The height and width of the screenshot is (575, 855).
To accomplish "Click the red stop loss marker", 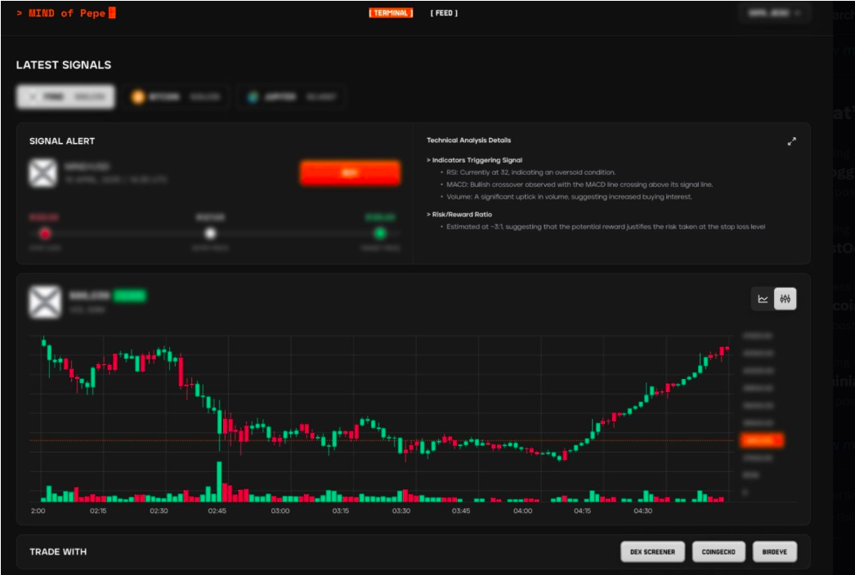I will click(x=45, y=234).
